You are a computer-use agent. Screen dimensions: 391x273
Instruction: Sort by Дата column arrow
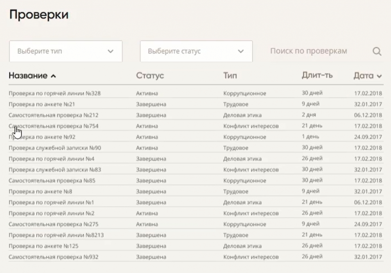click(x=379, y=76)
